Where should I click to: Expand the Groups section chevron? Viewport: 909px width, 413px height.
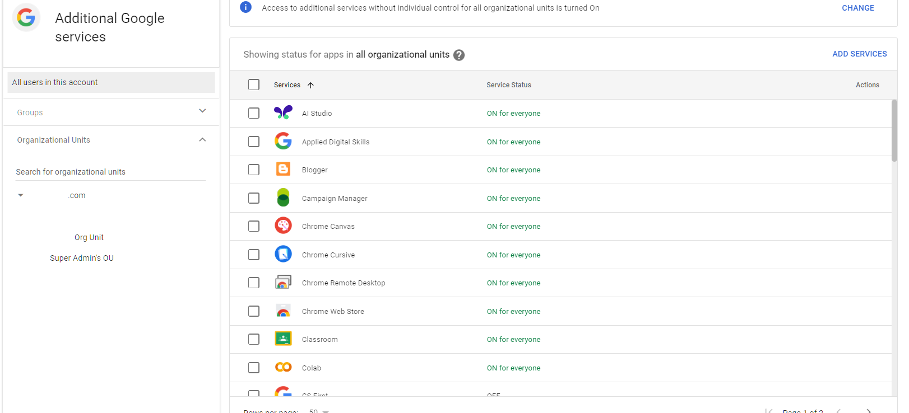[202, 111]
